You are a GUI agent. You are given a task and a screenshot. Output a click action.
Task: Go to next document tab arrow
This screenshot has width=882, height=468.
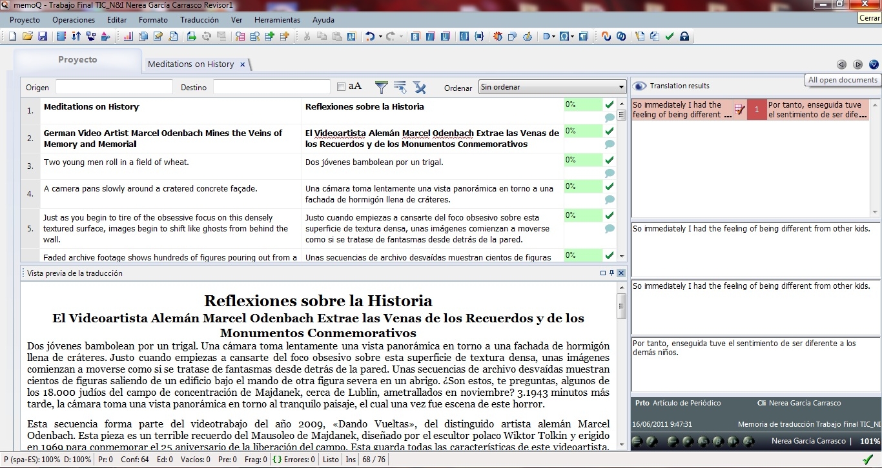click(x=858, y=64)
